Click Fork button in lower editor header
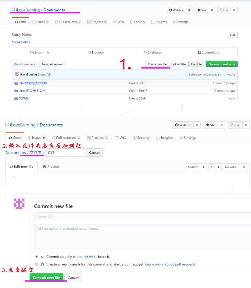The width and height of the screenshot is (251, 288). (x=235, y=125)
